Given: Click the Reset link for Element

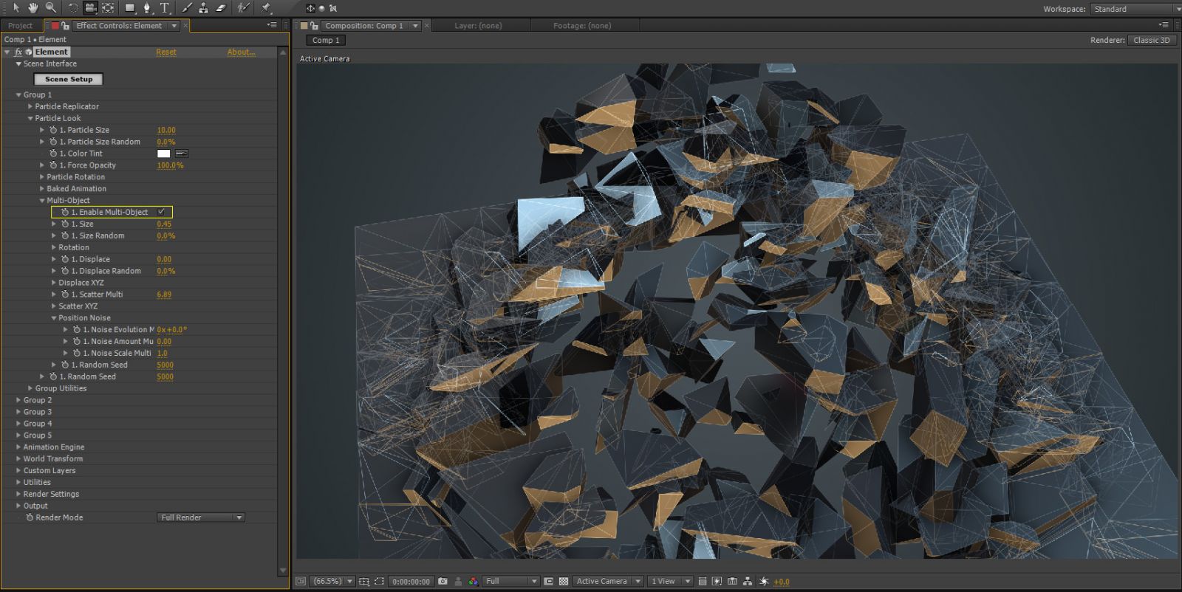Looking at the screenshot, I should [166, 52].
